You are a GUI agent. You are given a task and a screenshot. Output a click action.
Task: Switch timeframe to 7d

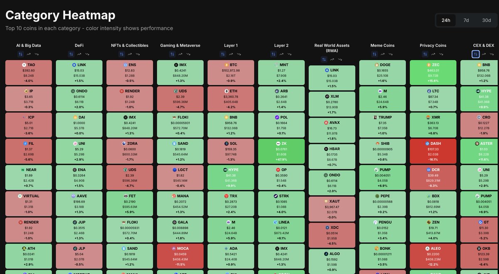click(466, 20)
